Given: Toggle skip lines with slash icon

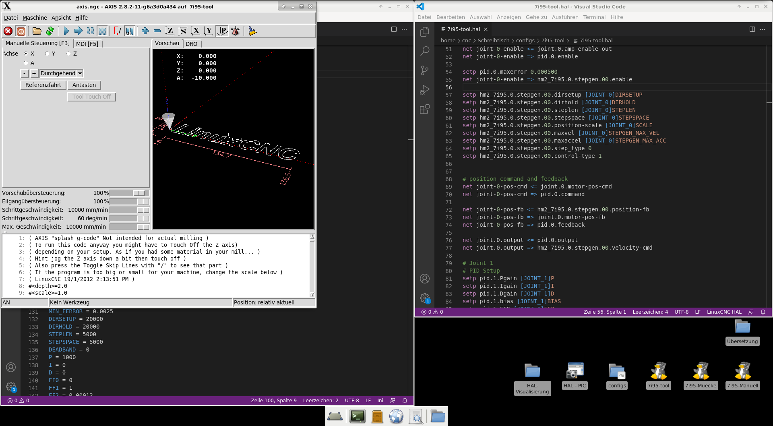Looking at the screenshot, I should (x=118, y=31).
